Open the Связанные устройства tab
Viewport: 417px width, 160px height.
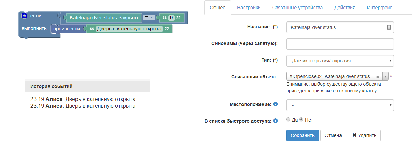point(297,8)
